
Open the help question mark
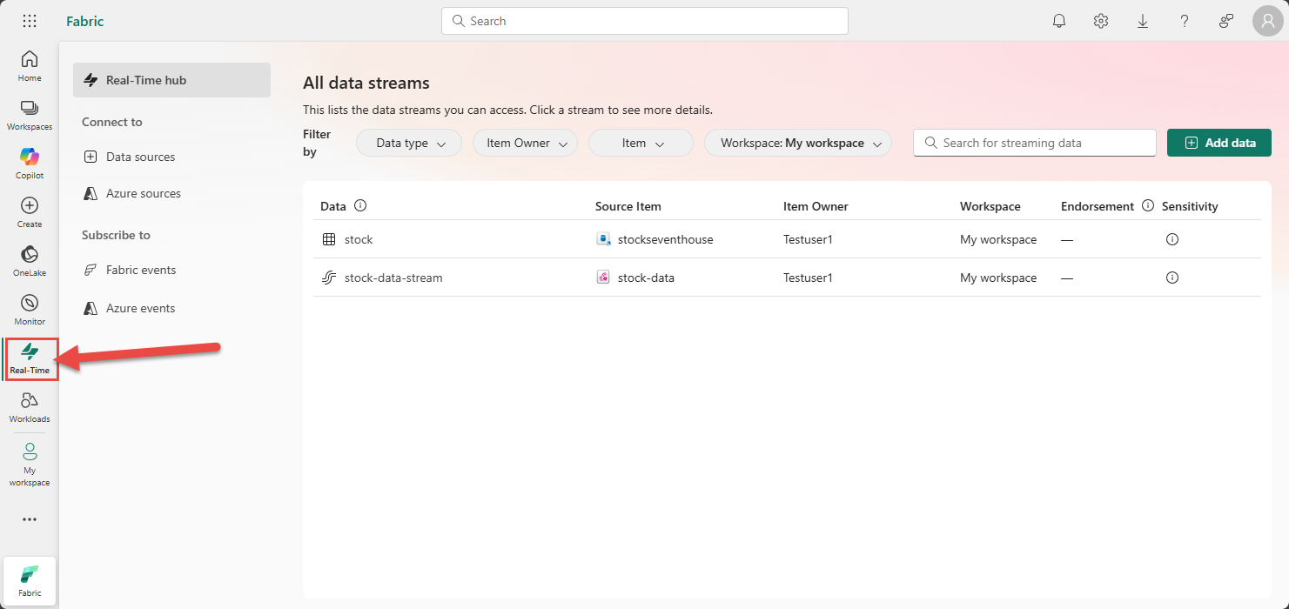coord(1185,21)
